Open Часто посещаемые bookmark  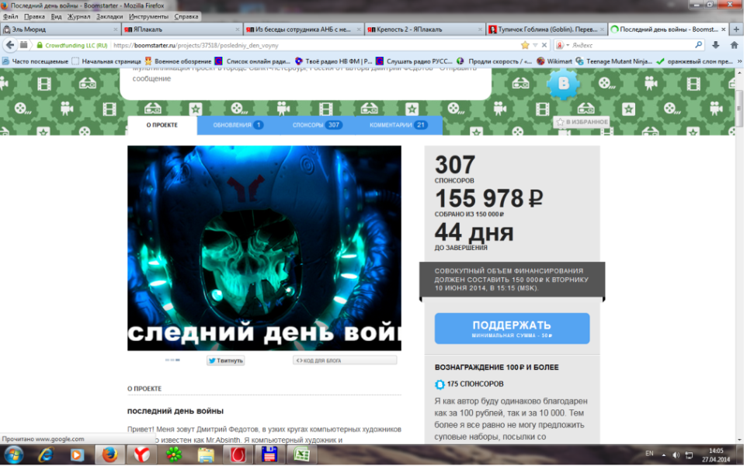35,61
